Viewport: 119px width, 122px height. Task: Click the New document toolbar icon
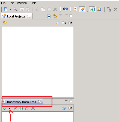[x=6, y=9]
